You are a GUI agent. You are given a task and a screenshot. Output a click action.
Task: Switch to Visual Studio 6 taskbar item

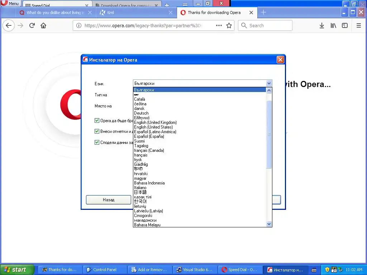coord(195,270)
